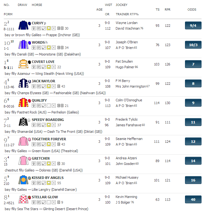Click the HORSE column header
This screenshot has height=212, width=204.
pos(37,5)
